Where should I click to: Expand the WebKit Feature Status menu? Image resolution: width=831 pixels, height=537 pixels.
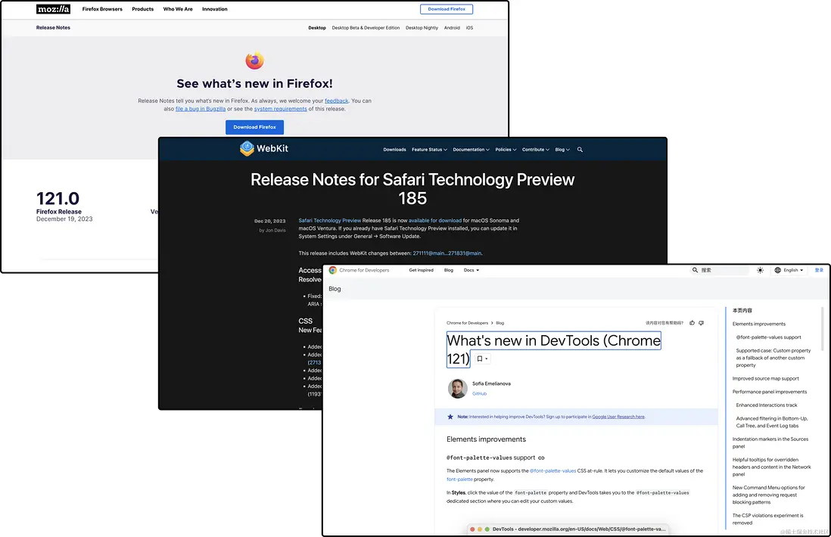429,149
